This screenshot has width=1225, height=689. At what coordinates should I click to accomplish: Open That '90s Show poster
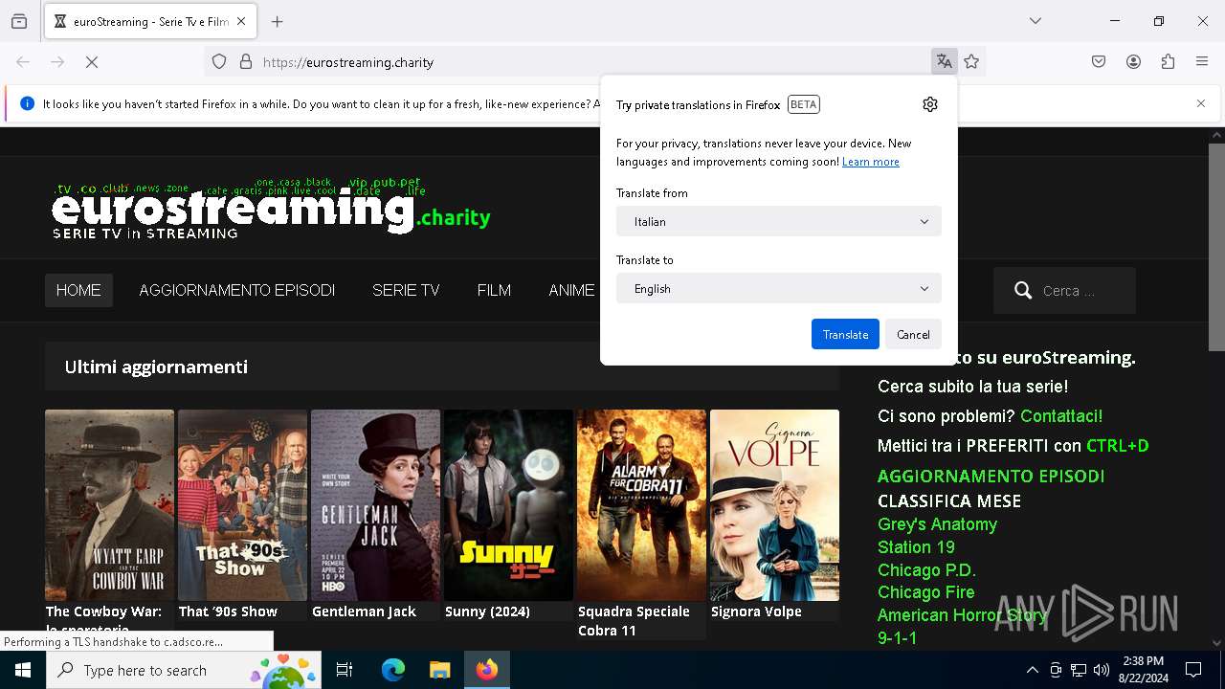(242, 505)
